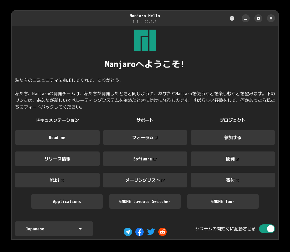290x252 pixels.
Task: Open the メーリングリスト mailing list link
Action: (145, 180)
